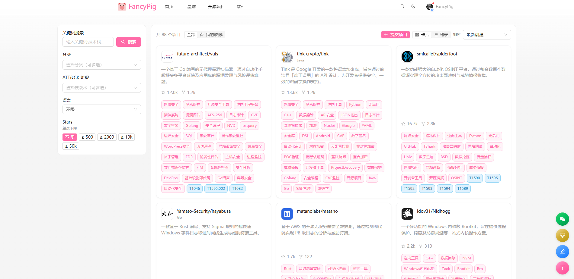The width and height of the screenshot is (574, 279).
Task: Click the star icon on tink-crypto/tink card
Action: click(x=283, y=92)
